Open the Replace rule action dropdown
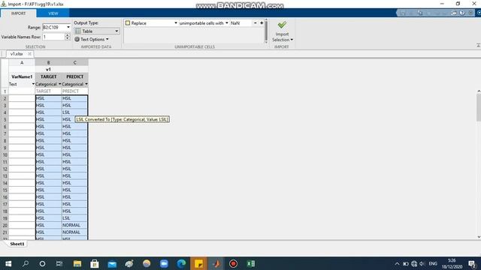The width and height of the screenshot is (481, 270). [x=176, y=23]
